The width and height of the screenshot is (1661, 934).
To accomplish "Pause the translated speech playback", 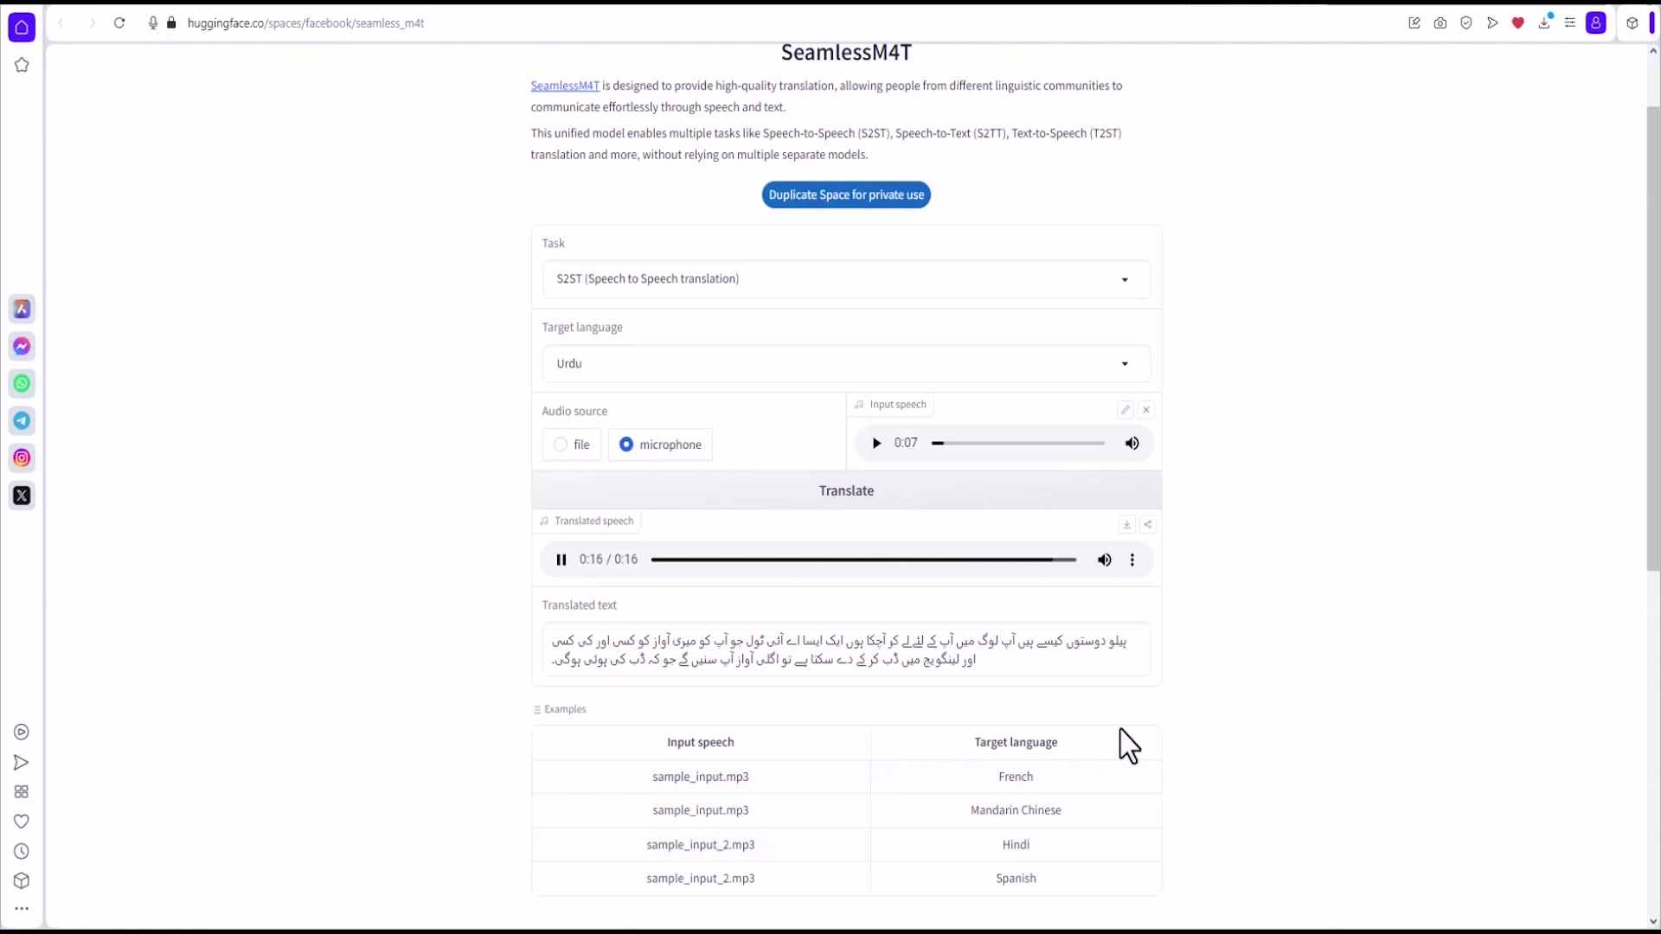I will 561,560.
